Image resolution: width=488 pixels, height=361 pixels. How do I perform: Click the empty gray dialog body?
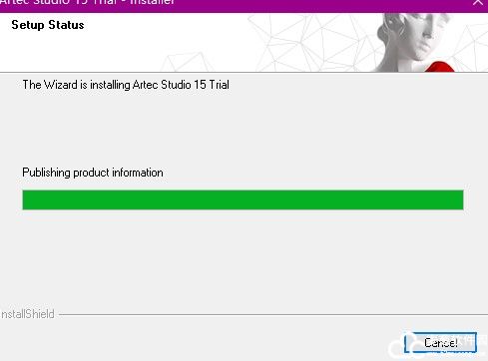pos(243,259)
